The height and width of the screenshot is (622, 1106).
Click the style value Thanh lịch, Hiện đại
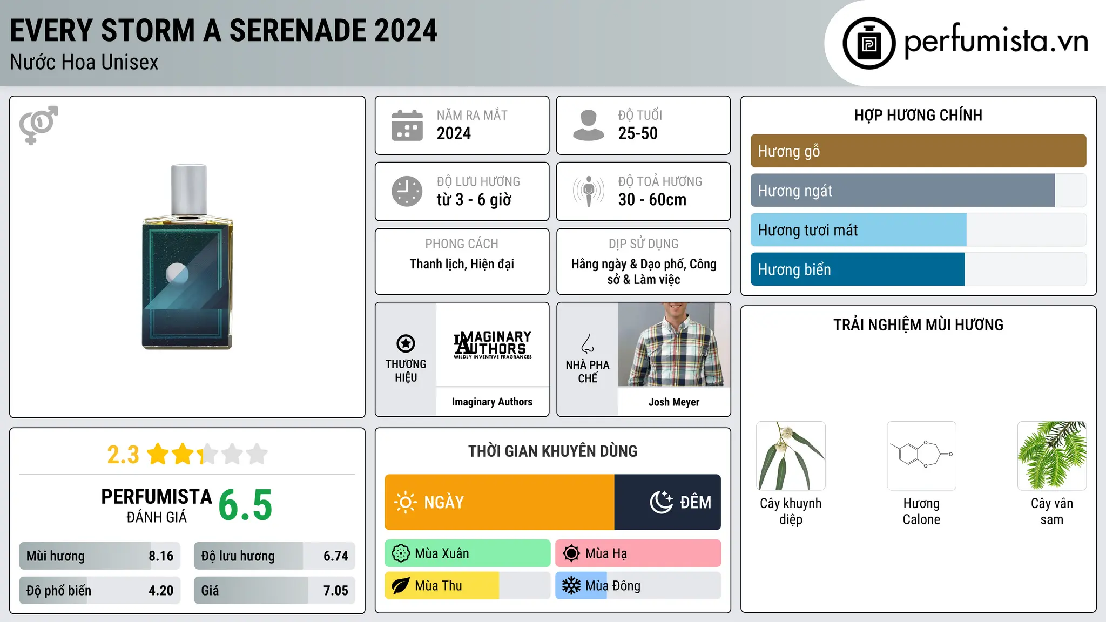[462, 264]
